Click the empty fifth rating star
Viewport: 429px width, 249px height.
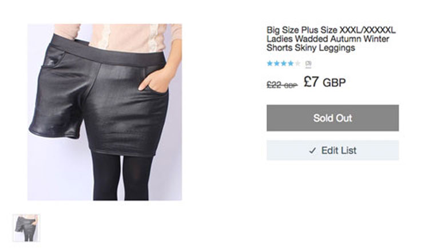[x=297, y=64]
